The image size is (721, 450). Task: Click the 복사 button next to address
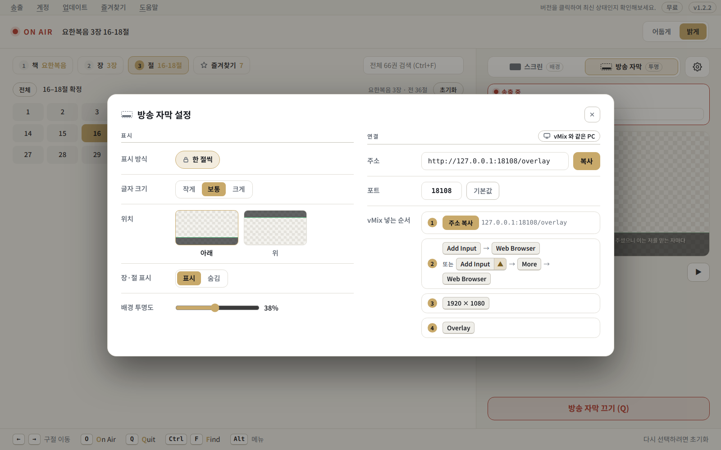coord(586,161)
